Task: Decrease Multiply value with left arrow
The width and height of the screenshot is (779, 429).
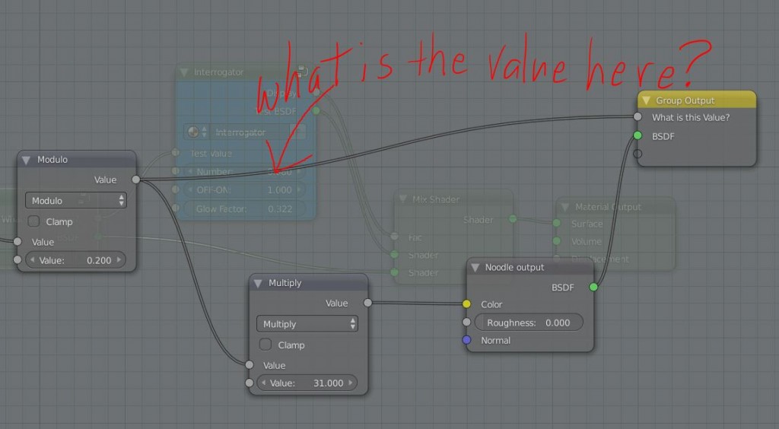Action: [x=264, y=383]
